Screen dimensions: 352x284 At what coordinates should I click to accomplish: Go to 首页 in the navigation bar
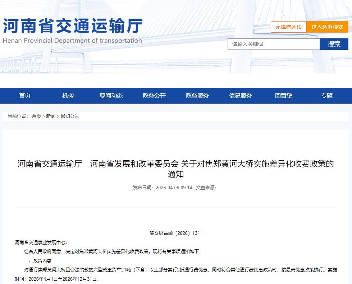pos(24,96)
